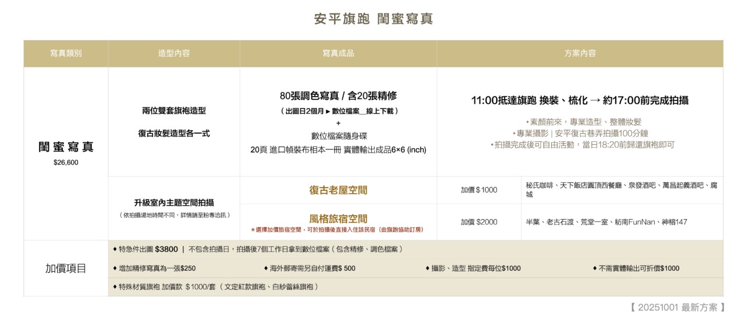
Task: Select the 風格旅宿空間 option
Action: [x=338, y=219]
